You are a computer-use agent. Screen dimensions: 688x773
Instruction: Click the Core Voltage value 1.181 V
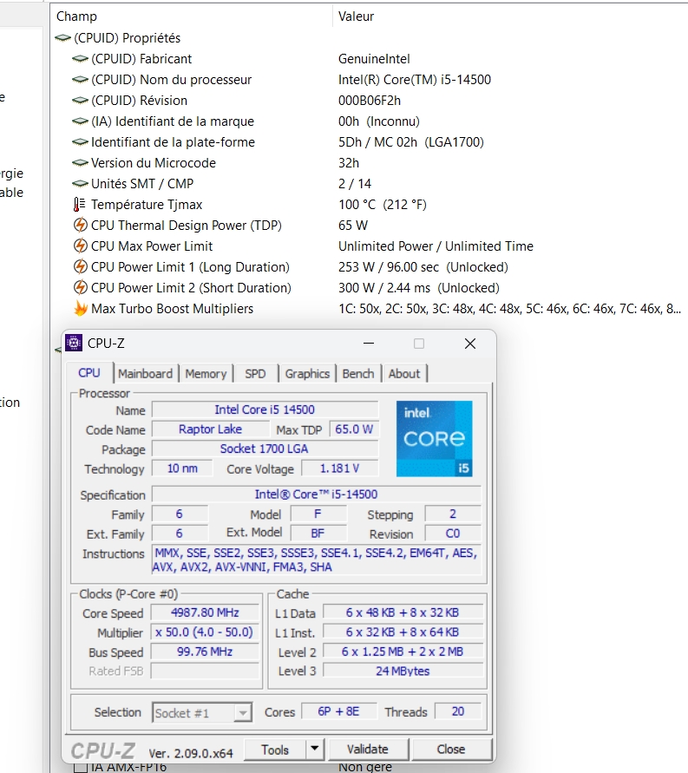[x=339, y=468]
